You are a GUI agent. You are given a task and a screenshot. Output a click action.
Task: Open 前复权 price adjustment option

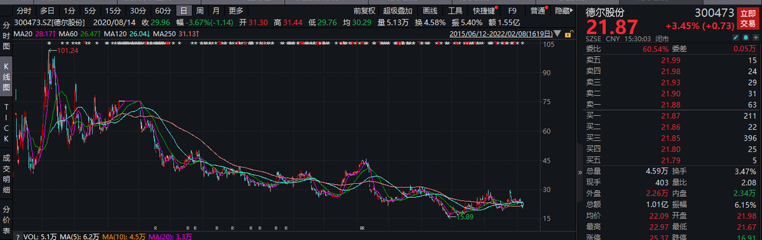364,10
